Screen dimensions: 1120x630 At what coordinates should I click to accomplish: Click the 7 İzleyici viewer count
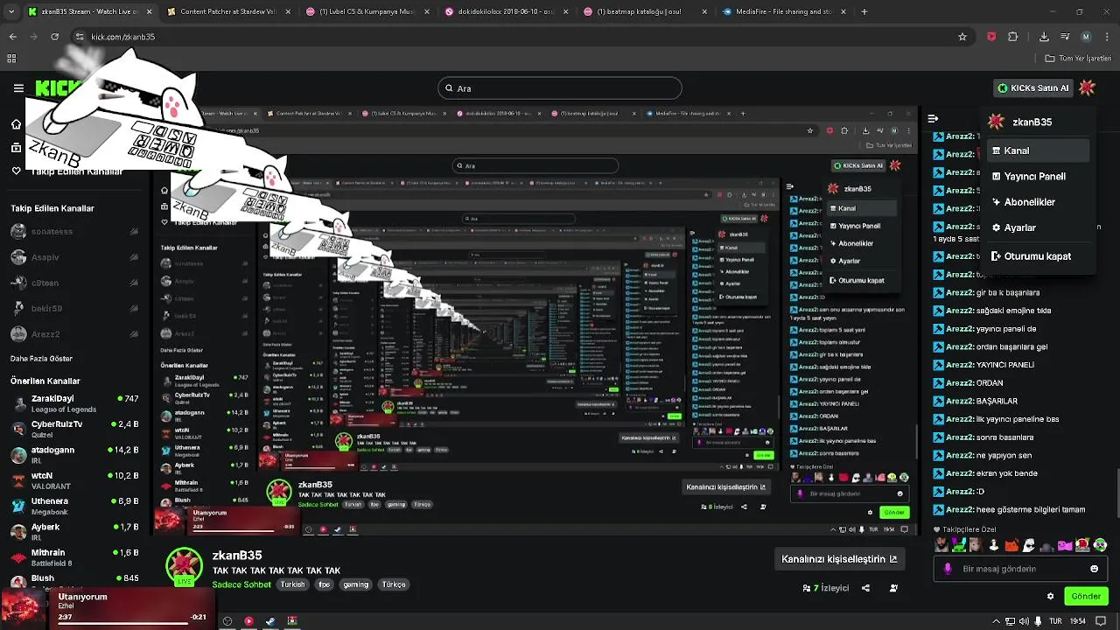[x=826, y=588]
